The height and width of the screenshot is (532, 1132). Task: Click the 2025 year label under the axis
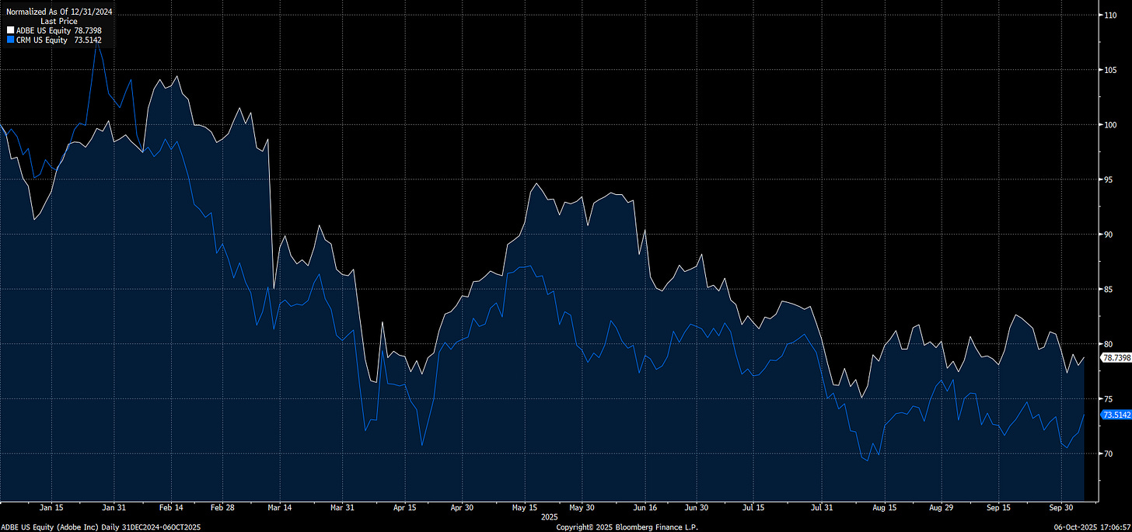coord(550,516)
